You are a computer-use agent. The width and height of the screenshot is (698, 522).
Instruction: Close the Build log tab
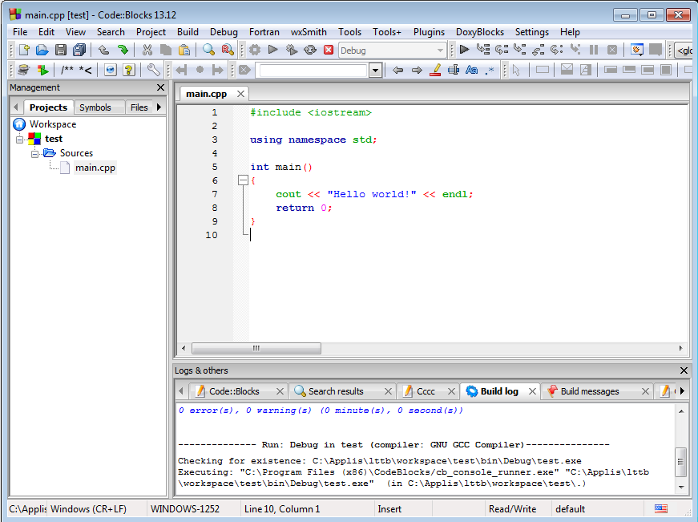click(532, 391)
